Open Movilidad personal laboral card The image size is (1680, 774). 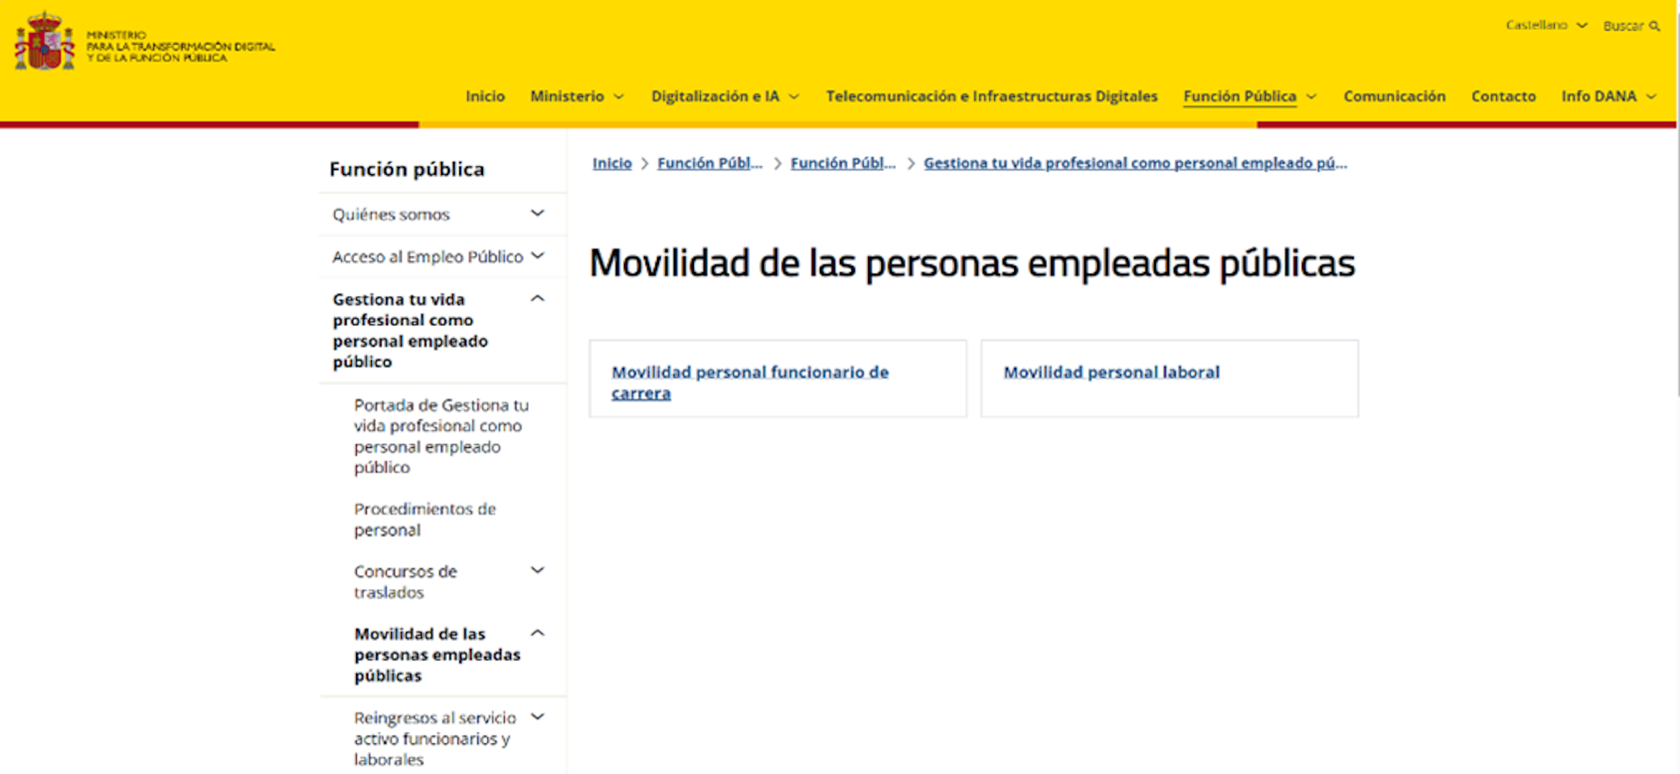click(x=1111, y=373)
